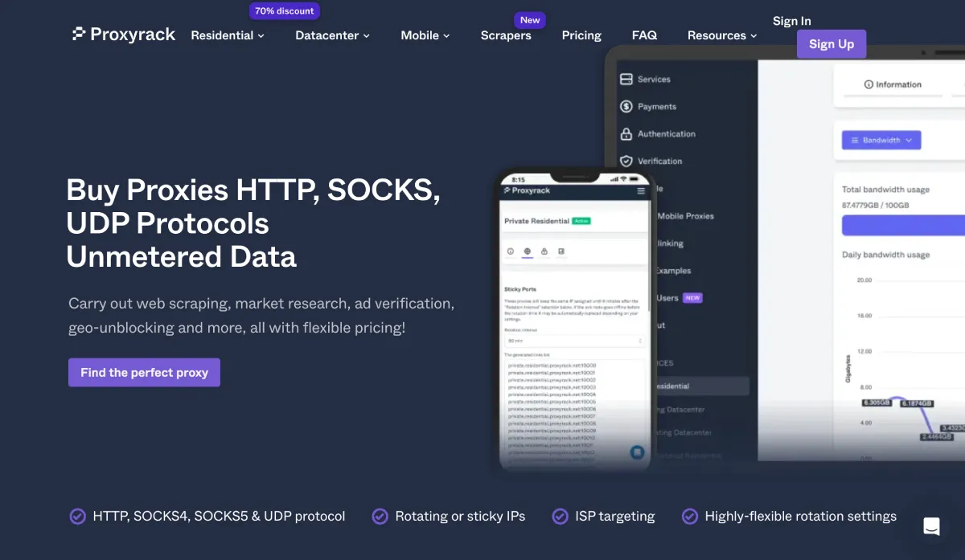Open the FAQ page

pyautogui.click(x=644, y=35)
